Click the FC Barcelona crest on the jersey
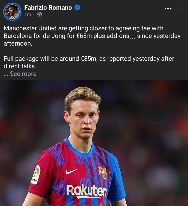Image resolution: width=188 pixels, height=206 pixels. [103, 173]
